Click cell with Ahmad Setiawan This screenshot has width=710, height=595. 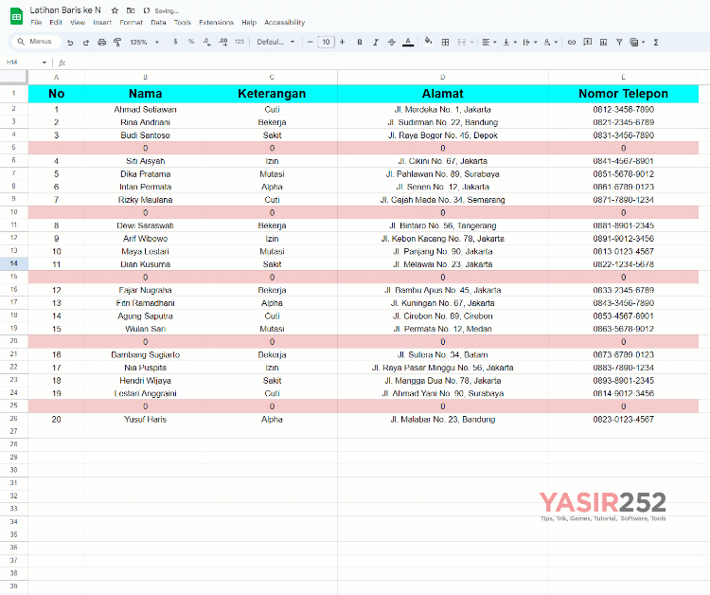pyautogui.click(x=146, y=110)
